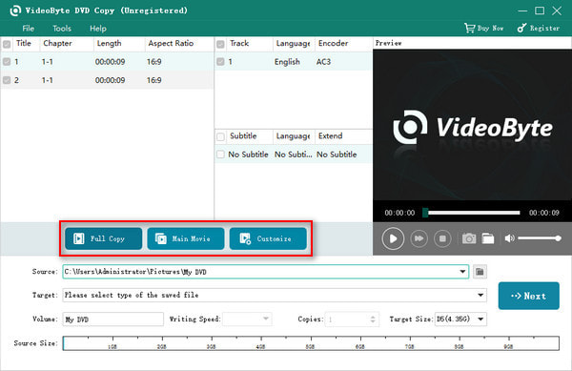
Task: Click the AC3 encoder cell
Action: [323, 62]
